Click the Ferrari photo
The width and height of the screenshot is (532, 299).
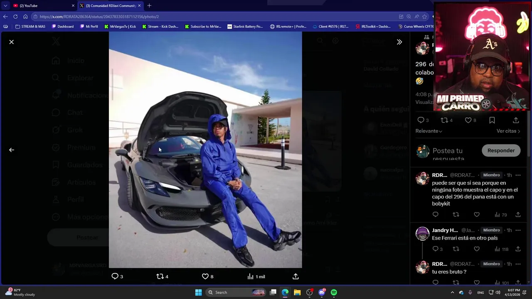[205, 149]
